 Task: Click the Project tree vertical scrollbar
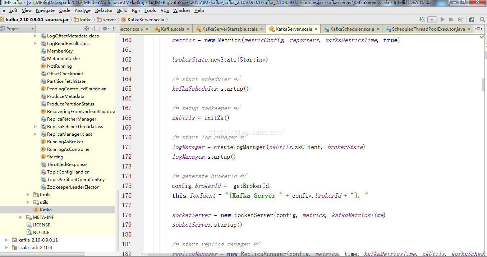tap(118, 220)
